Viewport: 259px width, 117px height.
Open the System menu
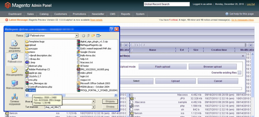140,14
